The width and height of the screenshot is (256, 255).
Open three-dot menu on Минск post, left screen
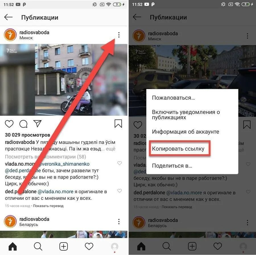[x=119, y=35]
